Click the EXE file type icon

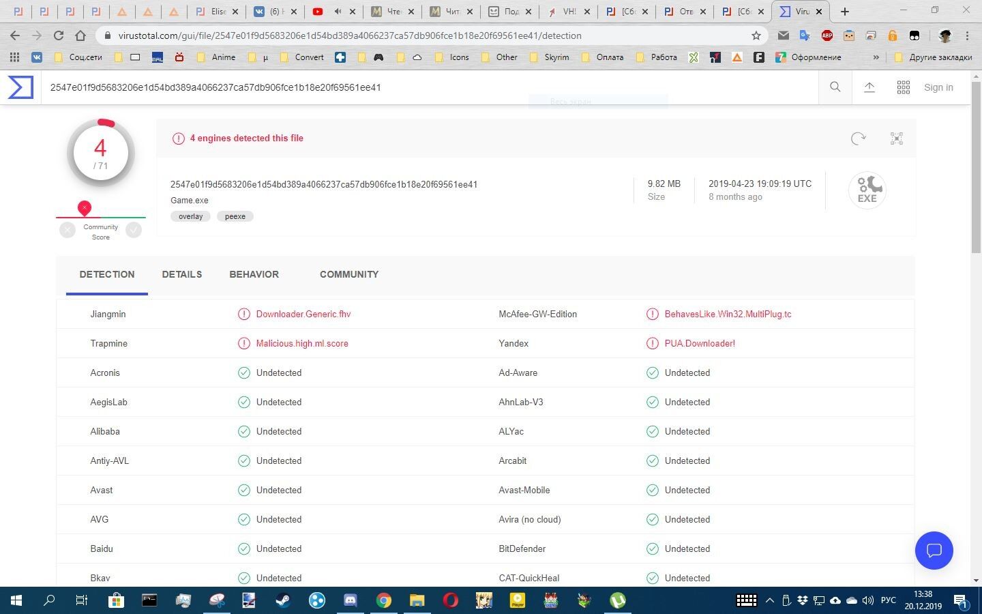point(867,190)
